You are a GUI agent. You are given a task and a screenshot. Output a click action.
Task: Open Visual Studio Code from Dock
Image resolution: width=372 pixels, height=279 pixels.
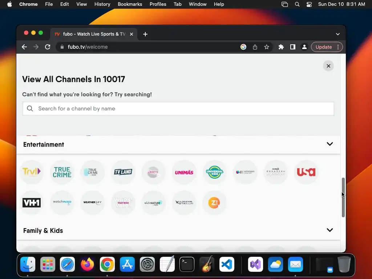point(227,264)
